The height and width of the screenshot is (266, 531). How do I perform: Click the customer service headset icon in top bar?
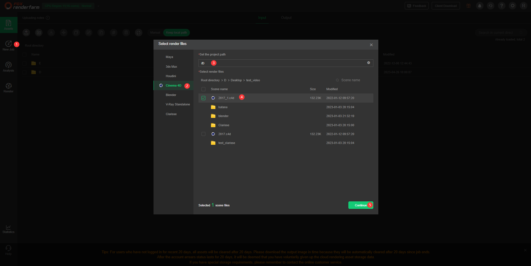click(491, 6)
